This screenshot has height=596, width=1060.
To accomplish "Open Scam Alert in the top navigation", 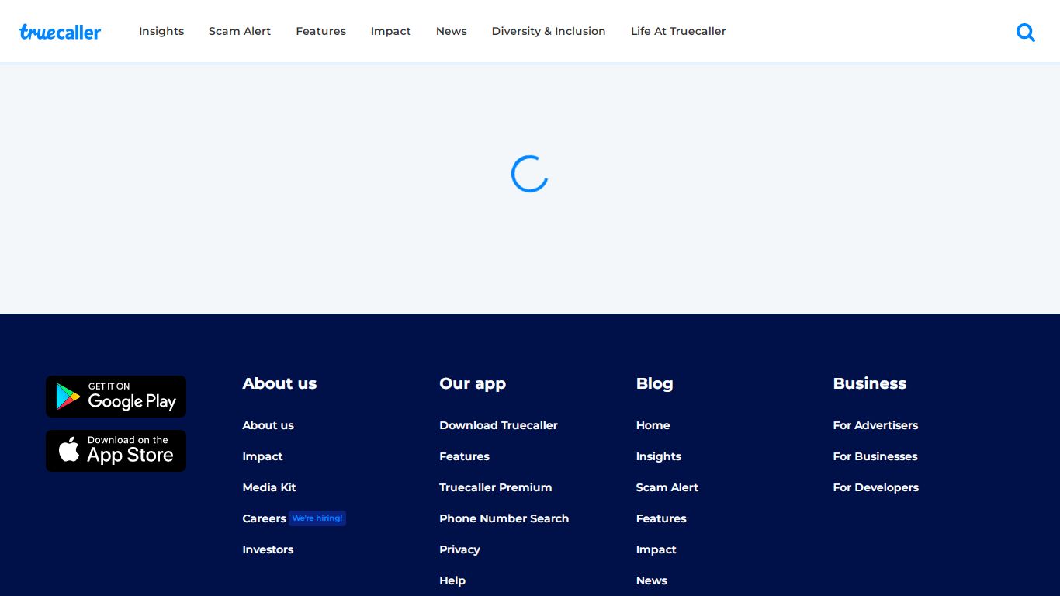I will (x=240, y=31).
